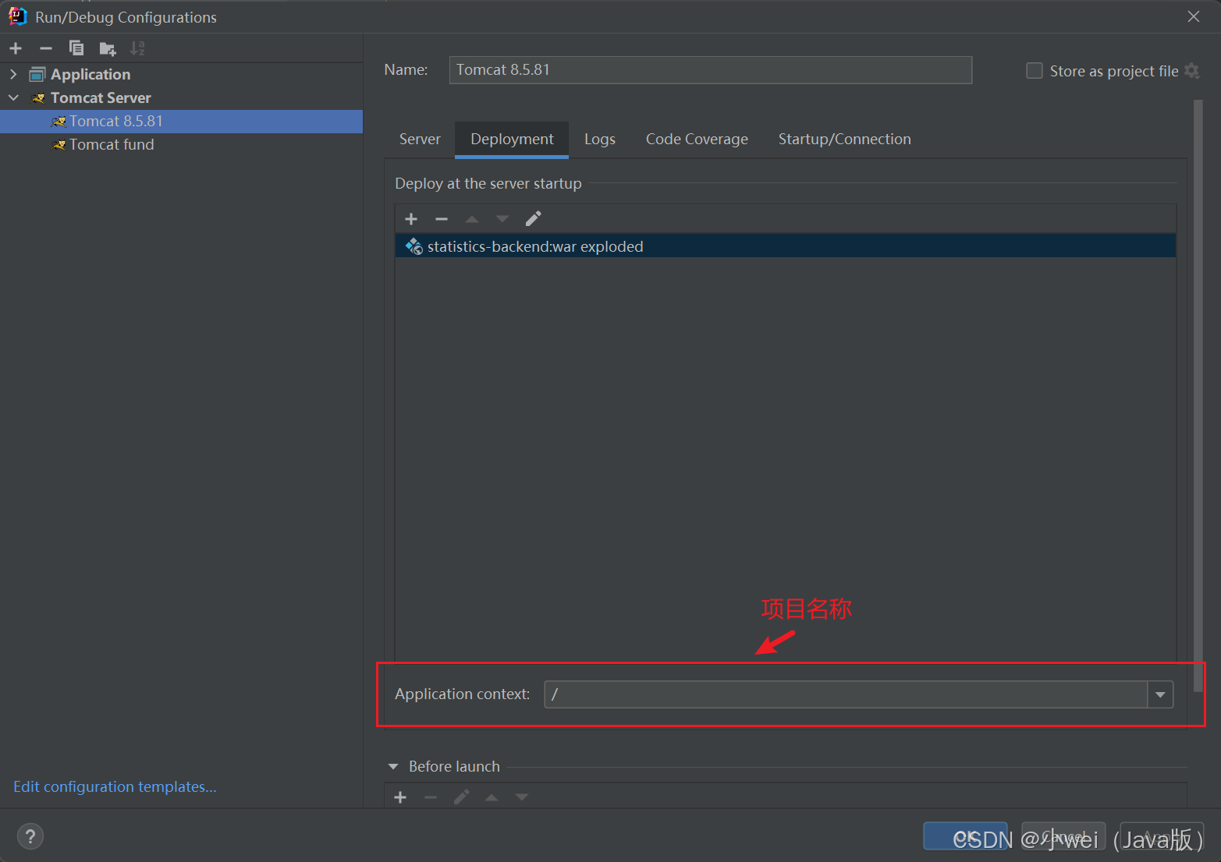Screen dimensions: 1221x862
Task: Move deployment artifact down arrow
Action: coord(502,219)
